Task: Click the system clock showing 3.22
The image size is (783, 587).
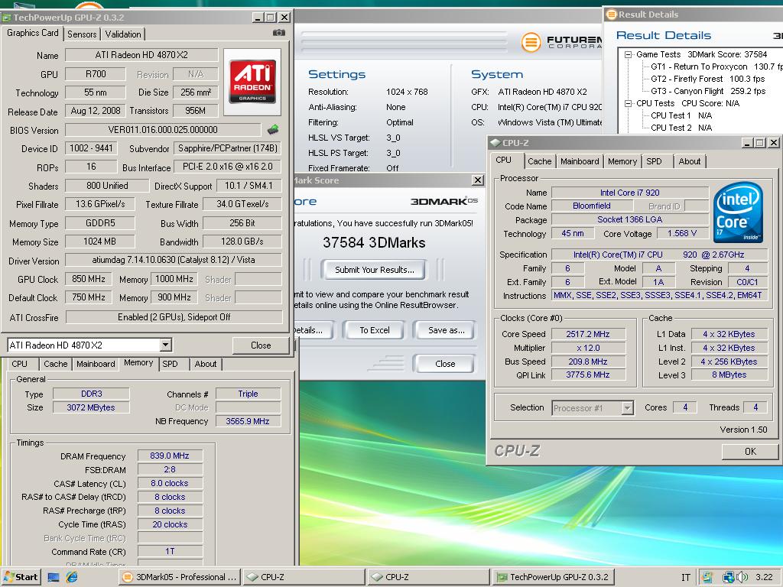Action: (x=764, y=577)
